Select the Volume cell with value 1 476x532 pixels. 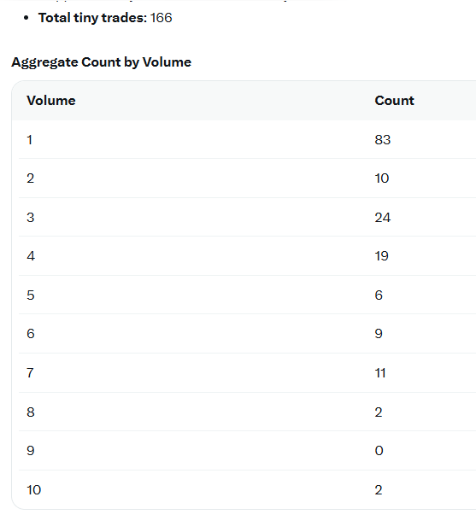(x=30, y=140)
